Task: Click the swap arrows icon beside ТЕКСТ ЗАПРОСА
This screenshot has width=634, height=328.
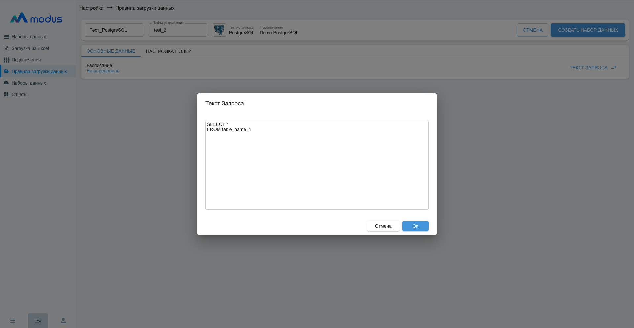Action: (x=614, y=68)
